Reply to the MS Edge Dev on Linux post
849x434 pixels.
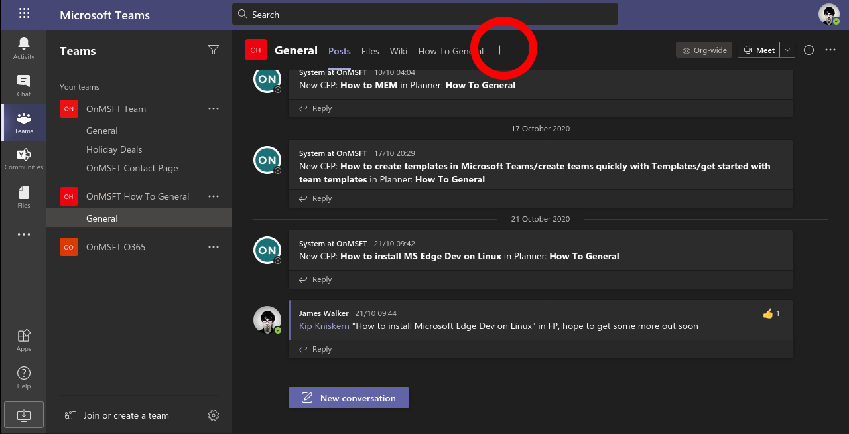315,279
